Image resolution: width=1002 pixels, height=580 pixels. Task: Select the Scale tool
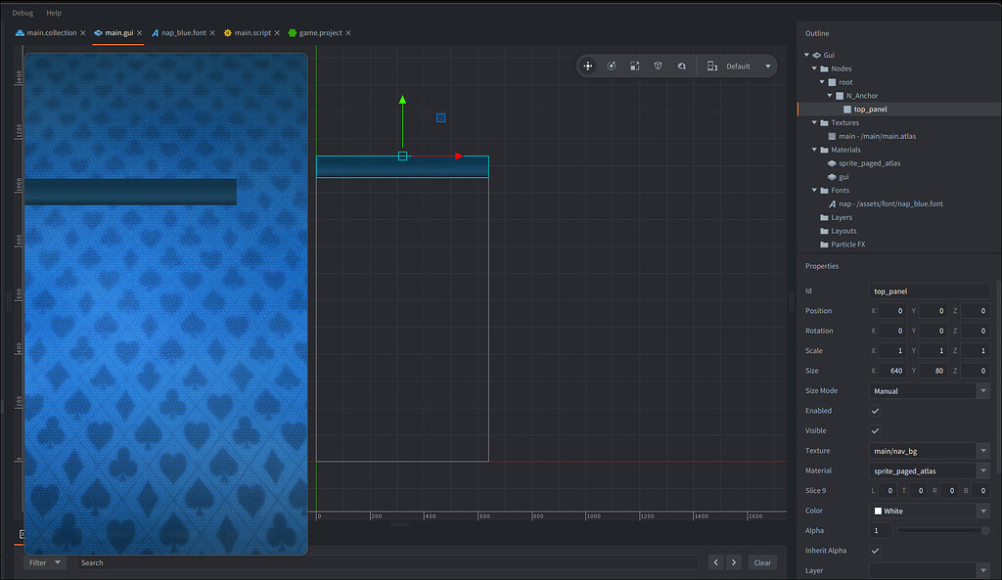pos(634,66)
